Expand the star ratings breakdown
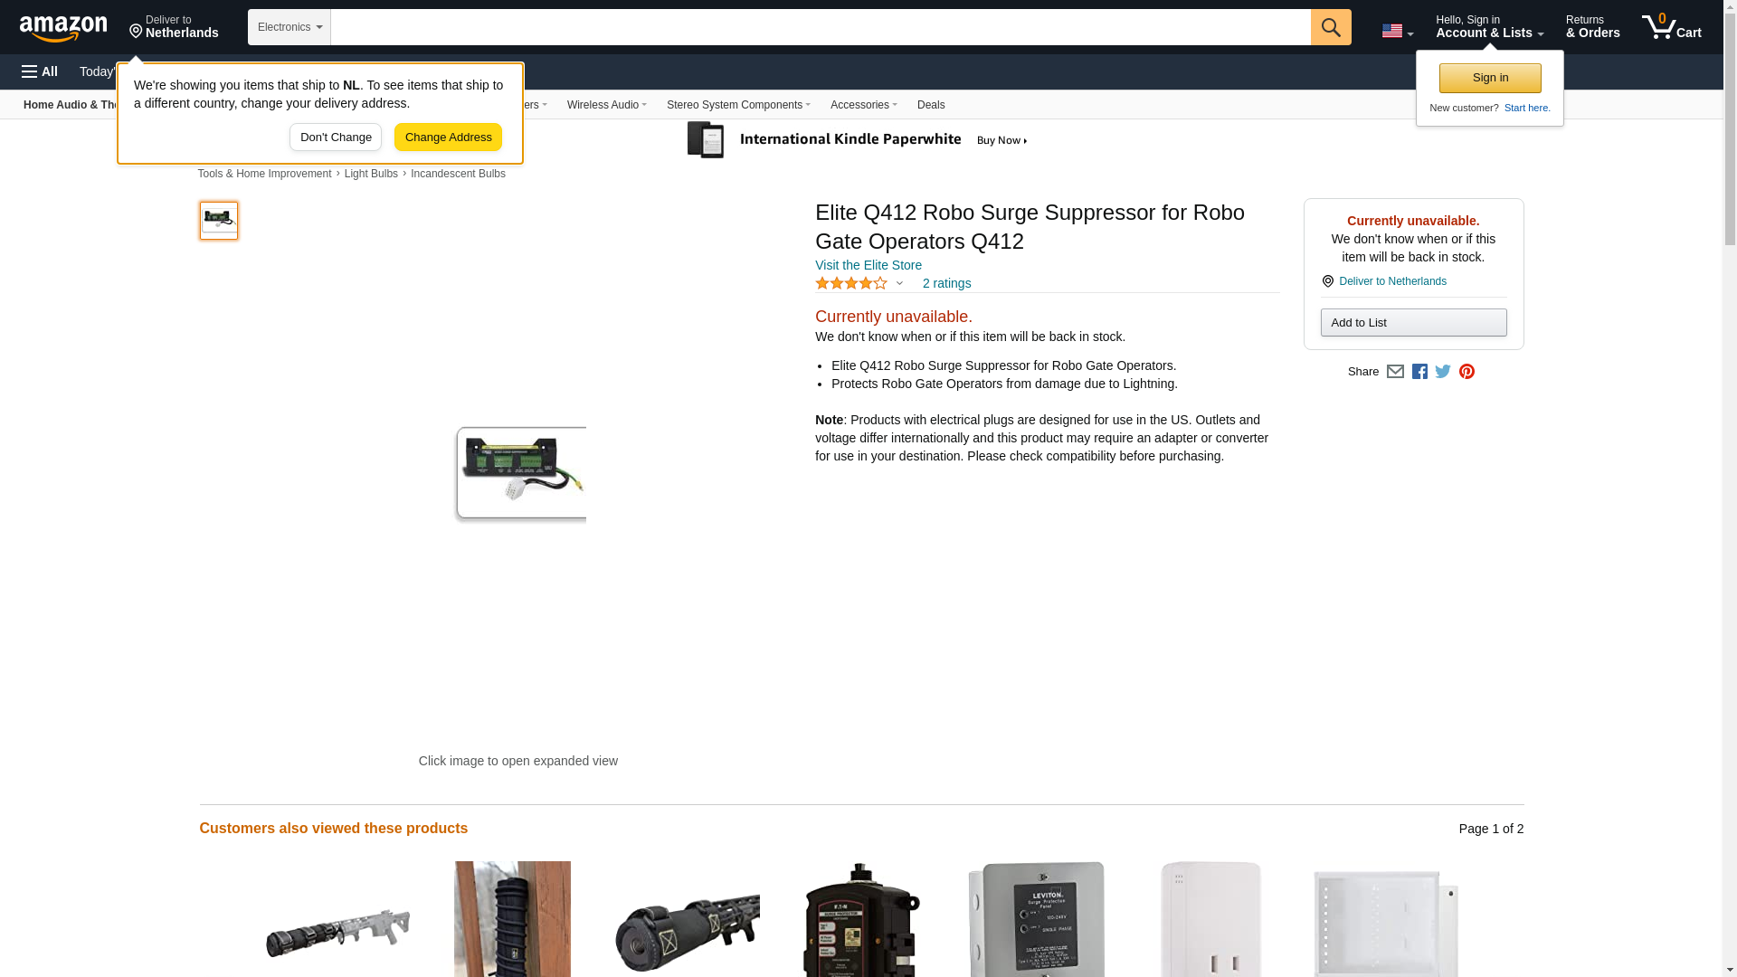Viewport: 1737px width, 977px height. [x=859, y=283]
